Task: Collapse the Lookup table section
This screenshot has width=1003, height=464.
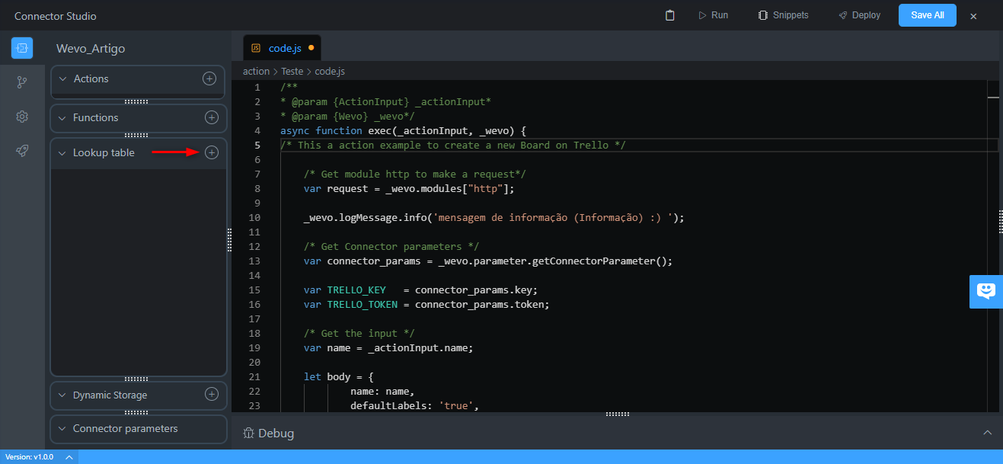Action: click(62, 153)
